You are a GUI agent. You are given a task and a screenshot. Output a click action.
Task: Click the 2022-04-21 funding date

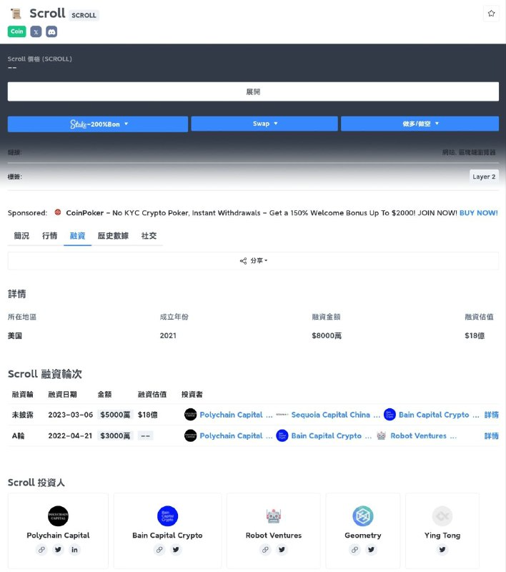pyautogui.click(x=70, y=435)
